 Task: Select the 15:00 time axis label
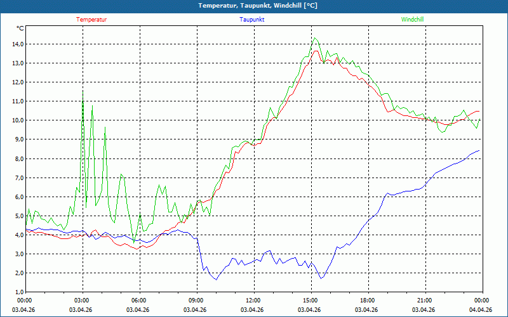[x=310, y=301]
